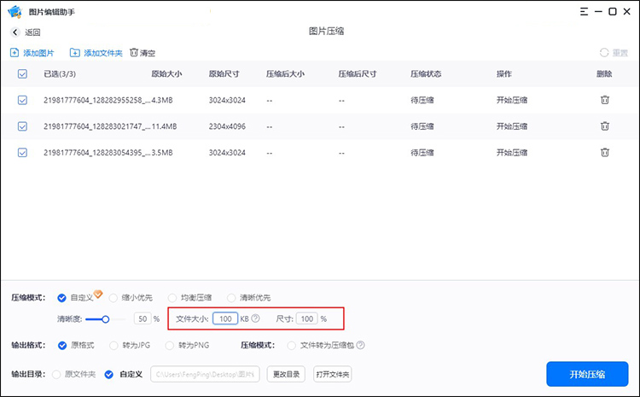Choose 原格式 output format

point(62,346)
